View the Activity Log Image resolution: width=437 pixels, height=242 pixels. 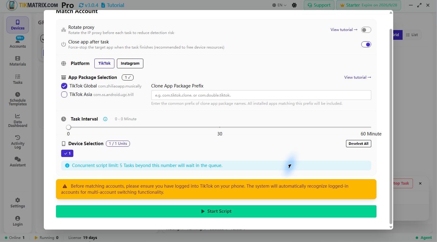coord(18,142)
